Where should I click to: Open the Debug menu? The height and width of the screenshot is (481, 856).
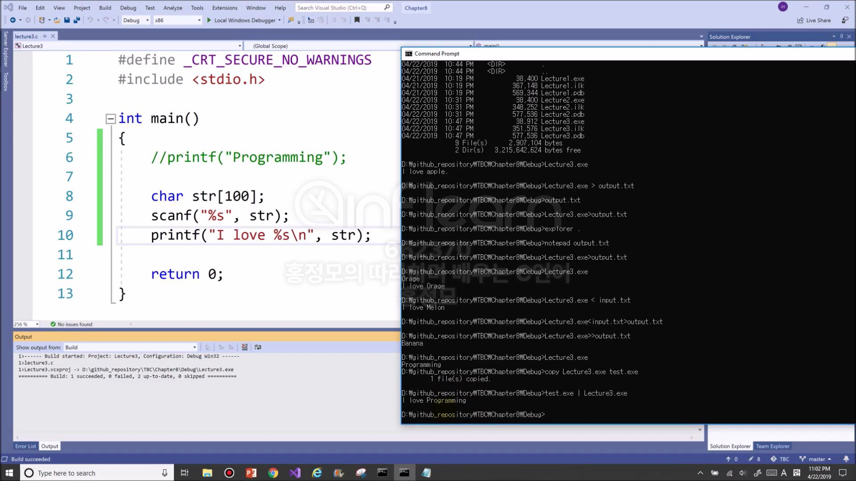128,8
